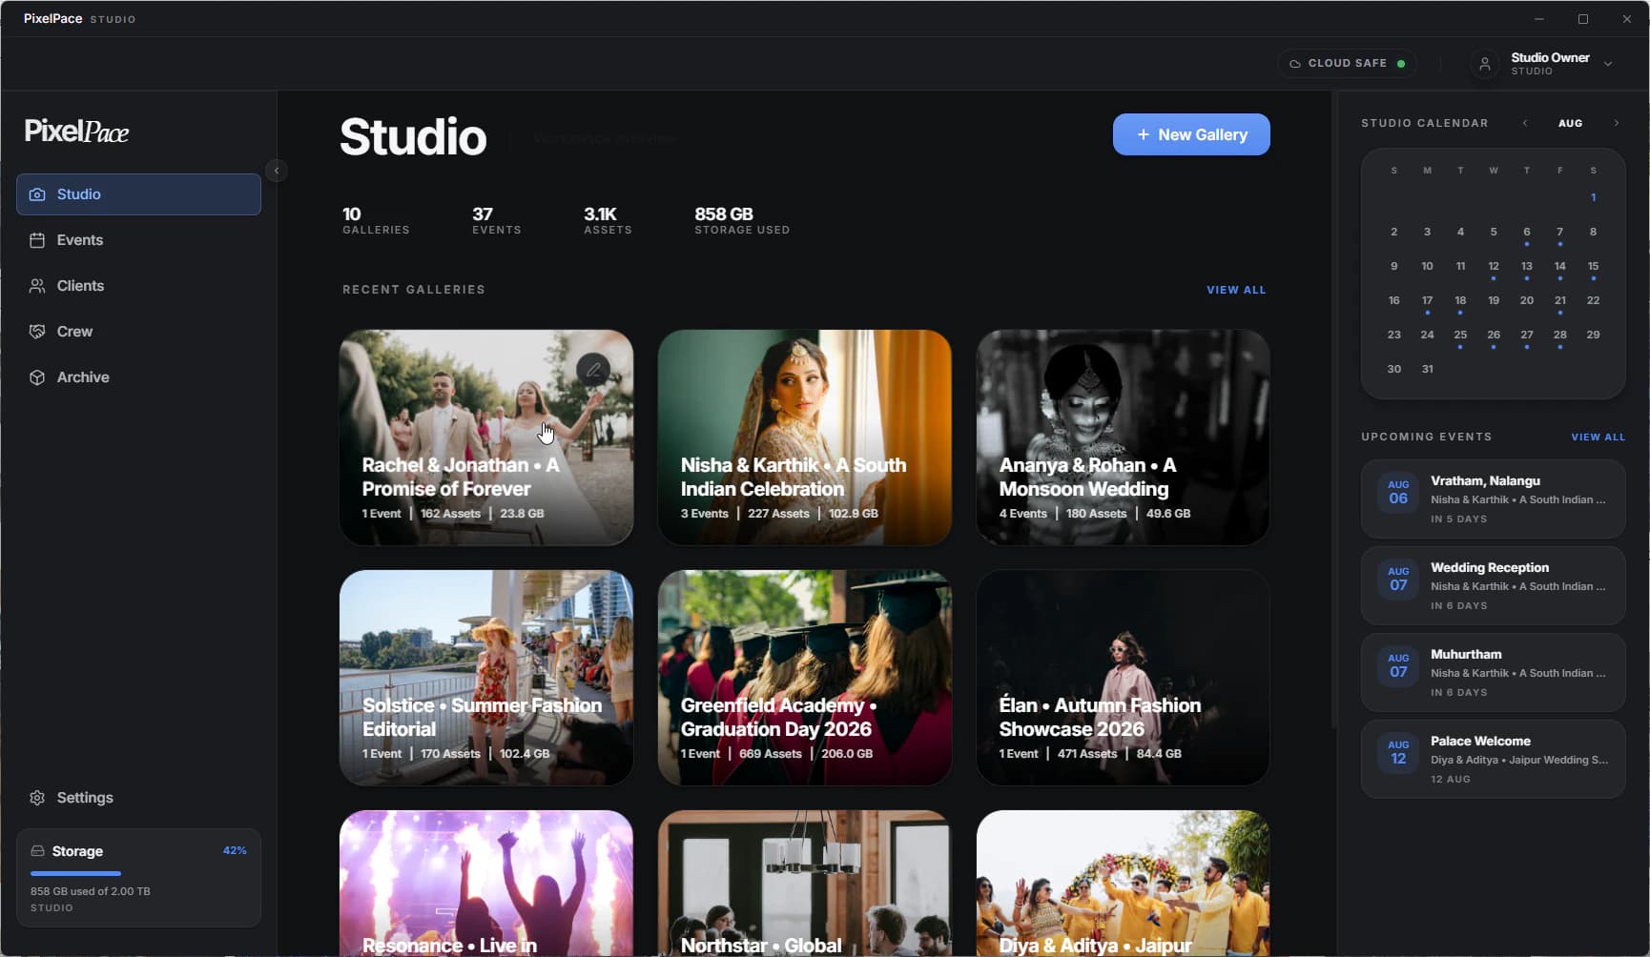The width and height of the screenshot is (1650, 957).
Task: Select August 31 in the calendar
Action: click(x=1427, y=369)
